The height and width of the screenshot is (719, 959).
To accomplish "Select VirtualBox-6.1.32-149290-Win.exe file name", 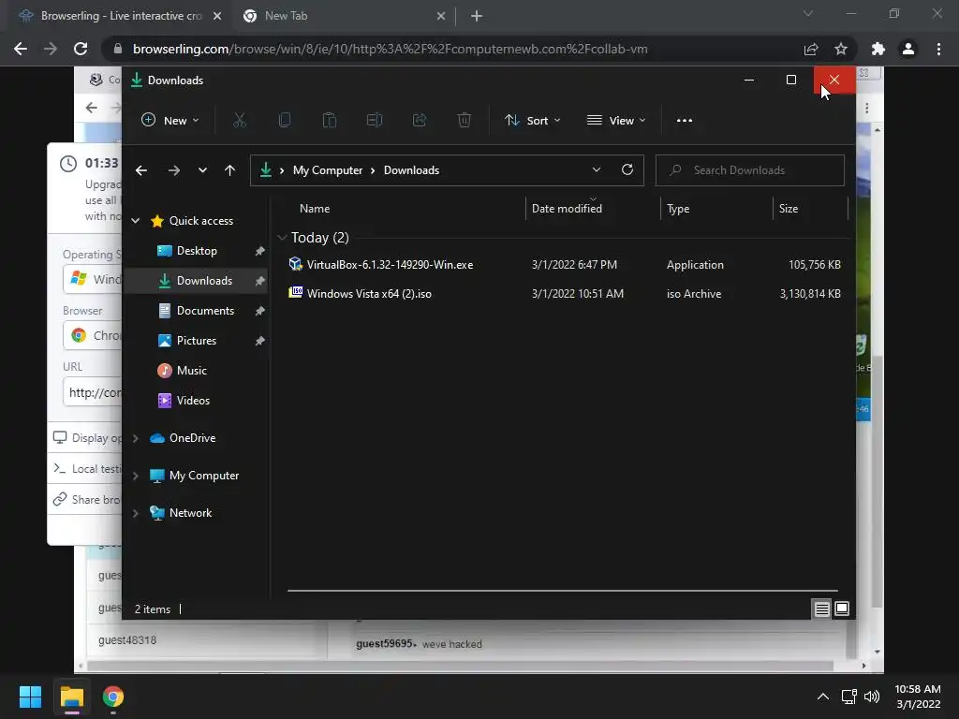I will tap(391, 265).
